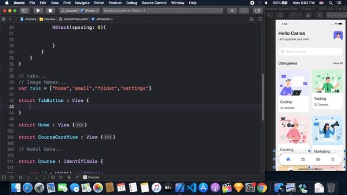
Task: Open the Xcode menu
Action: [x=20, y=3]
